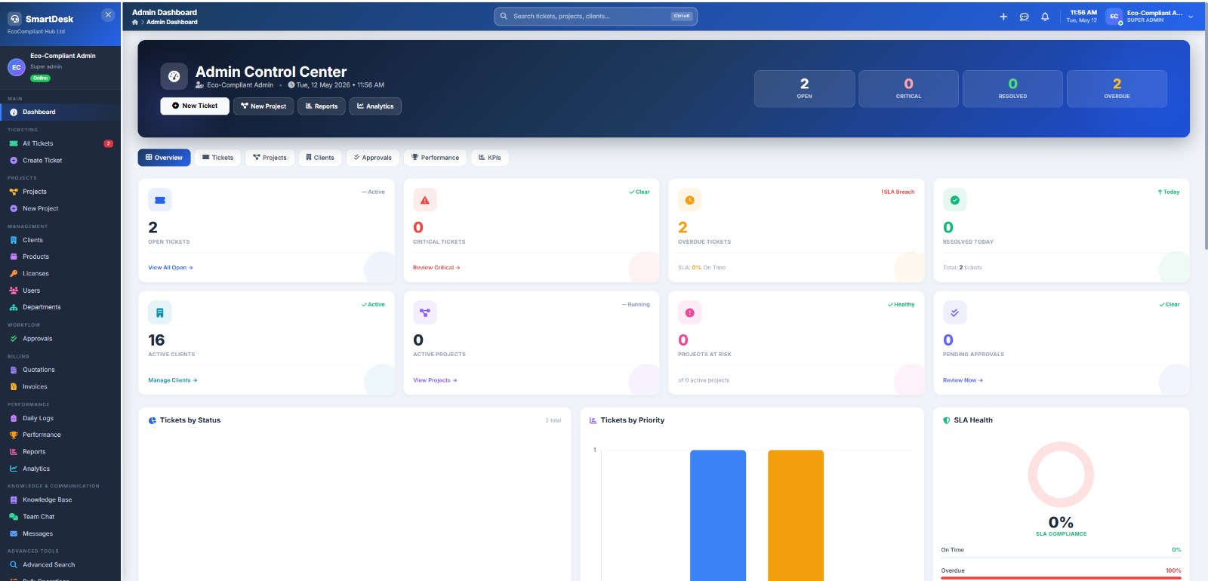Click the OPEN stat box in banner
The height and width of the screenshot is (581, 1208).
click(805, 89)
